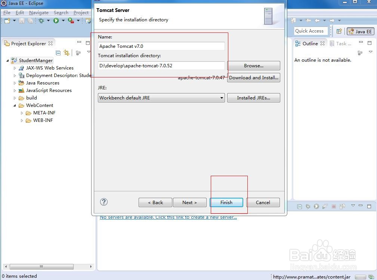Select JavaScript Resources tree item
The height and width of the screenshot is (280, 377).
[45, 90]
